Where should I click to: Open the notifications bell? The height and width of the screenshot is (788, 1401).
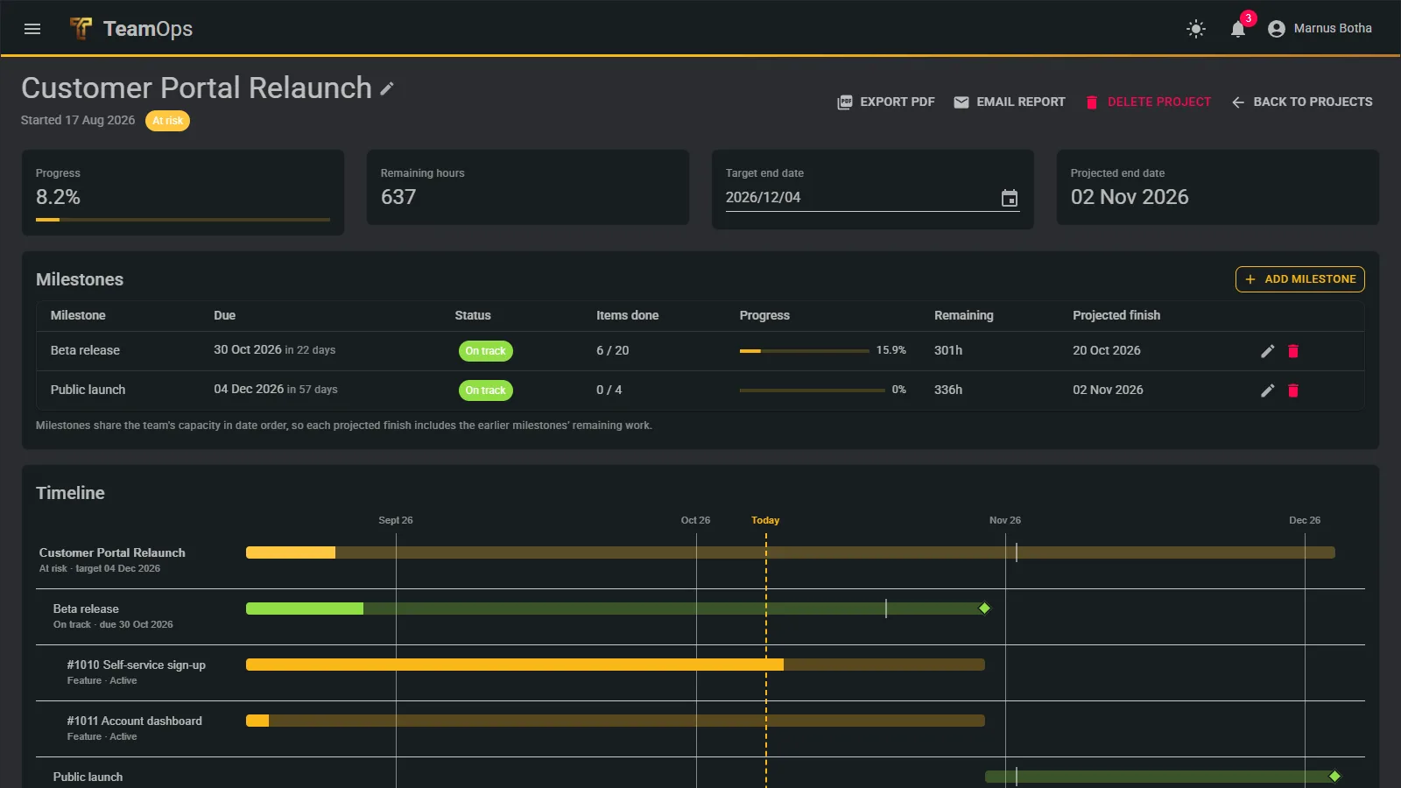pos(1238,29)
